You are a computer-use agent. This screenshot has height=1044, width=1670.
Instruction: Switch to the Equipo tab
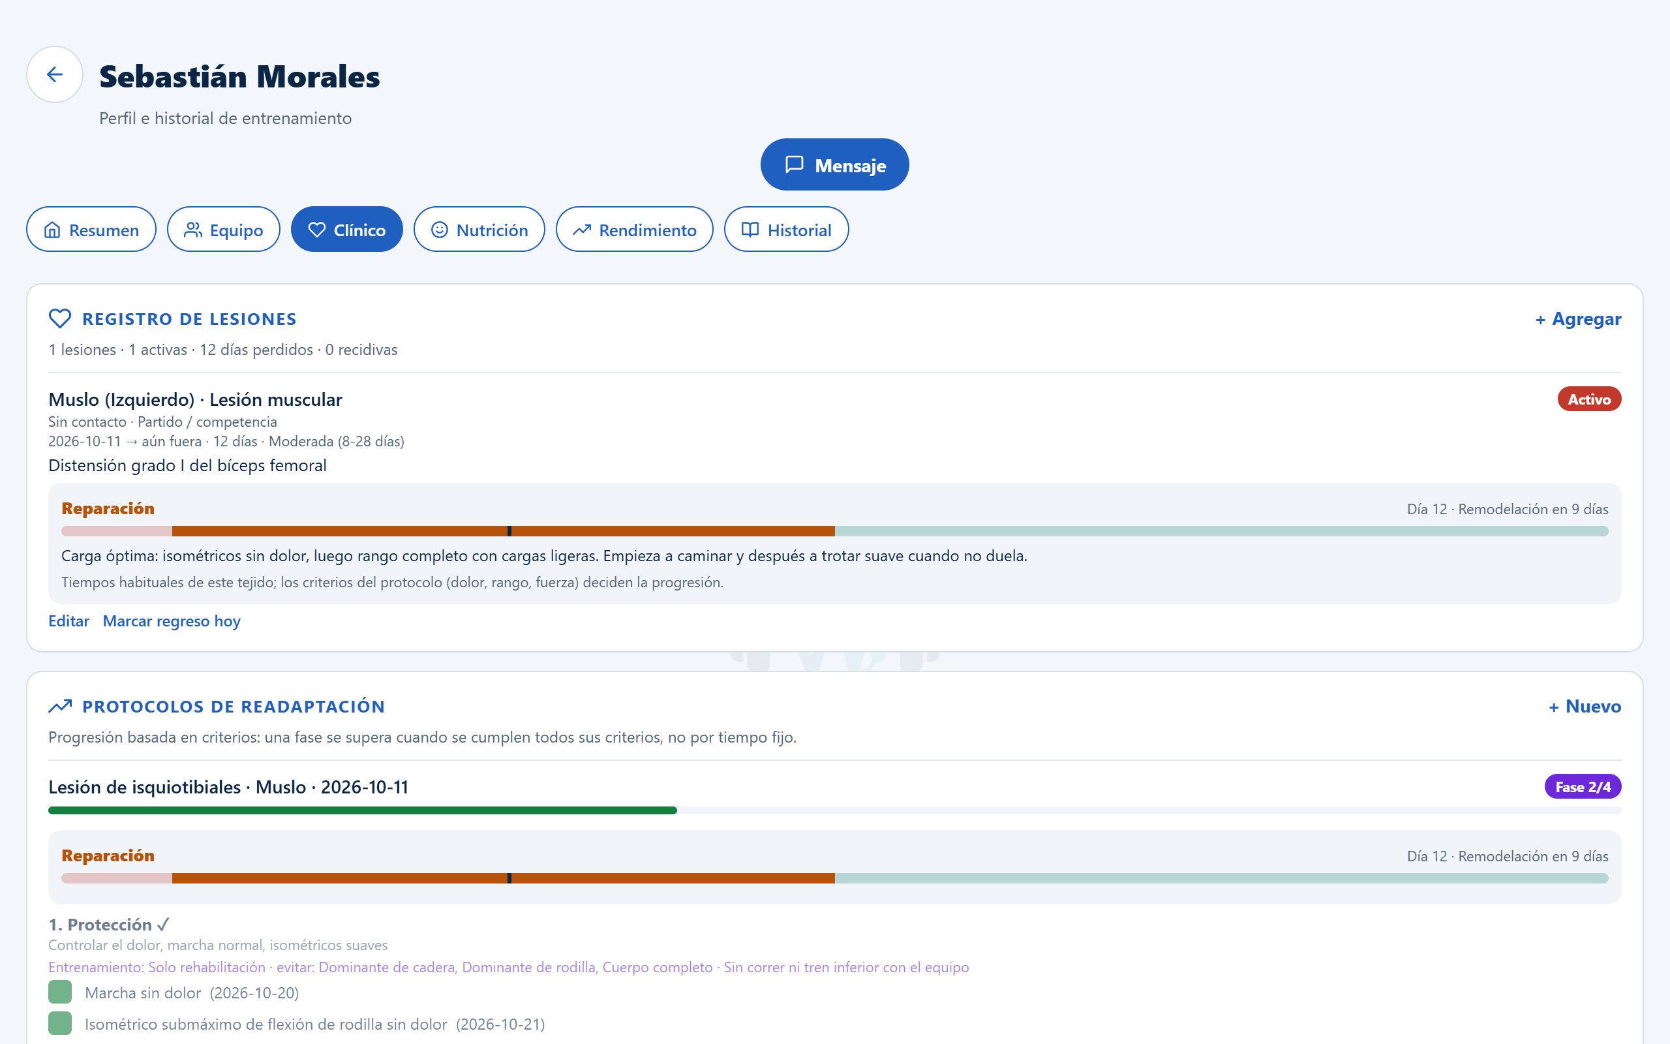[224, 229]
